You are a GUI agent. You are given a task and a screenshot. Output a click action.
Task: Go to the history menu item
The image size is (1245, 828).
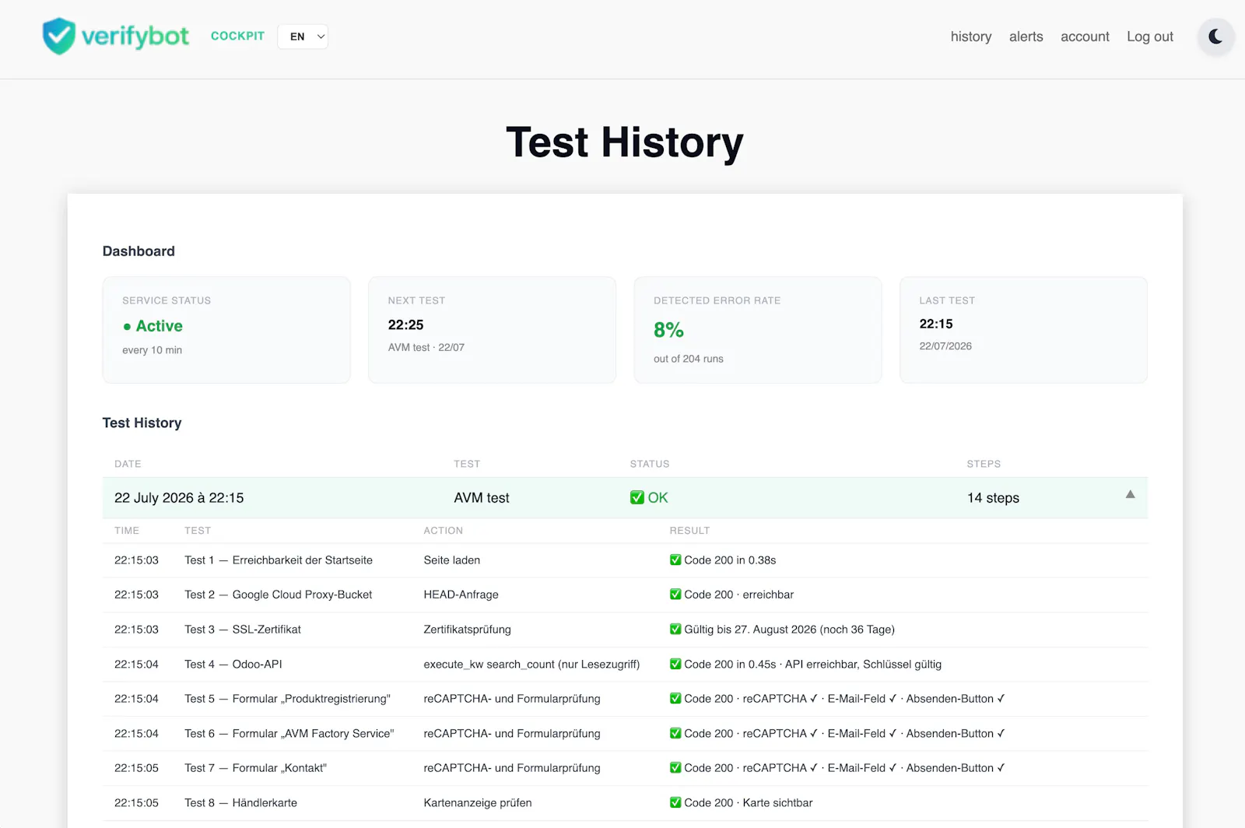(x=971, y=37)
